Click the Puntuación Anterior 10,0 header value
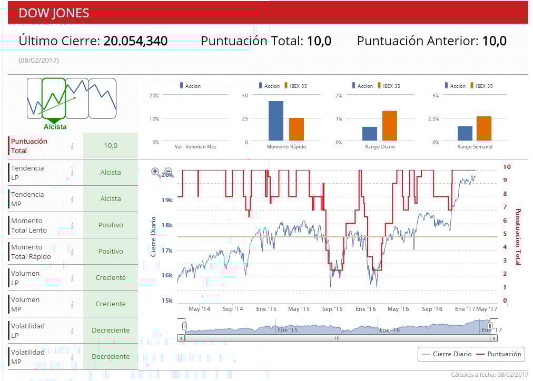Screen dimensions: 533x381 click(495, 41)
